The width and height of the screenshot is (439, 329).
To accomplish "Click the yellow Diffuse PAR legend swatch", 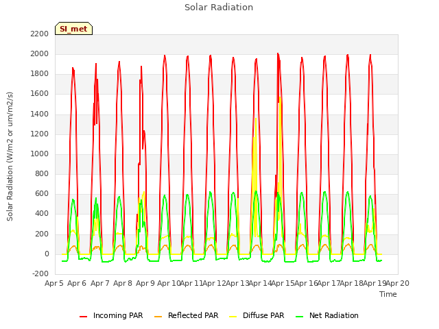I will tap(233, 317).
